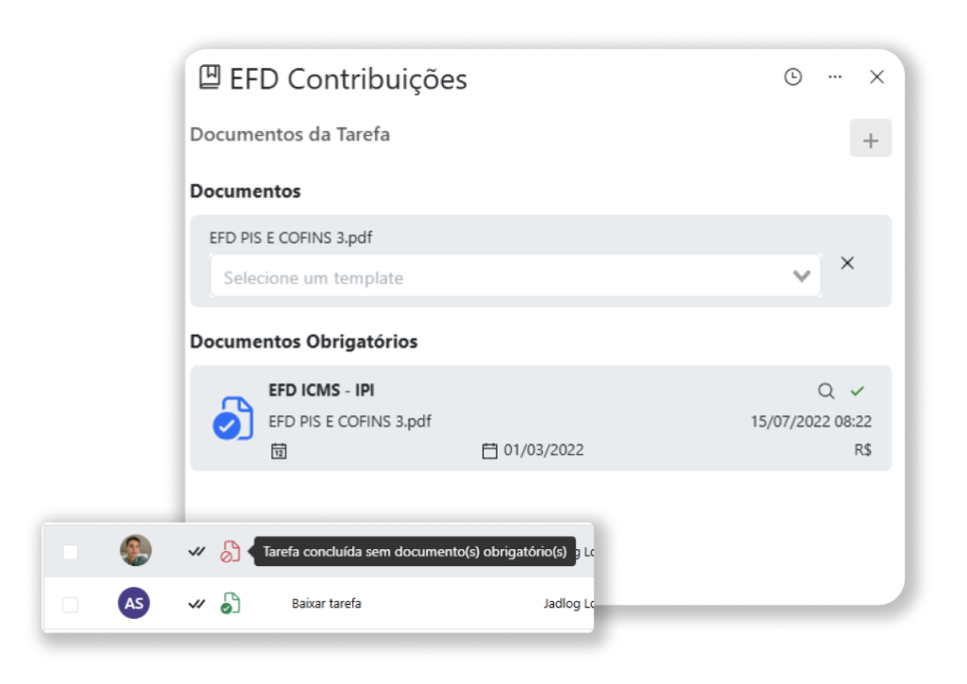Viewport: 967px width, 684px height.
Task: Open the task history clock icon
Action: coord(793,77)
